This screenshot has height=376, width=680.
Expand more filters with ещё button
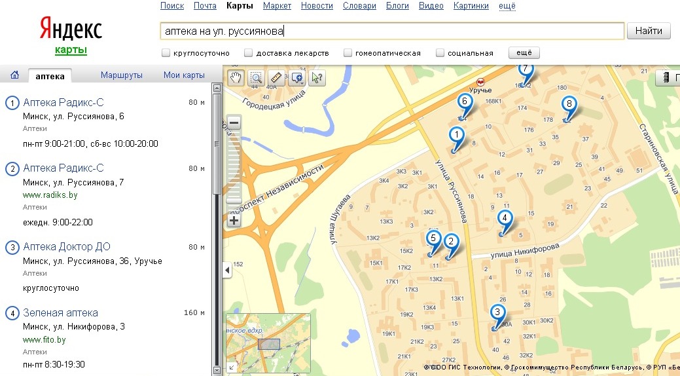tap(524, 52)
